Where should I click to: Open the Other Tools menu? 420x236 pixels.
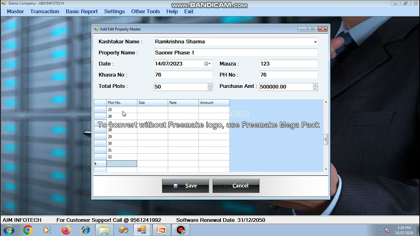(145, 11)
